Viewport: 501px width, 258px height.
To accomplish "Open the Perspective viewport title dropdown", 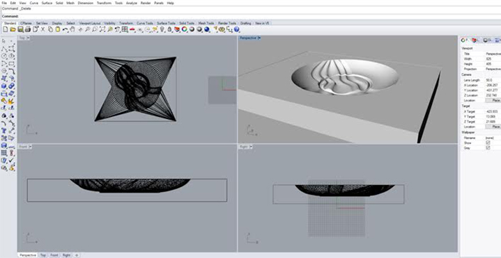I will click(259, 38).
